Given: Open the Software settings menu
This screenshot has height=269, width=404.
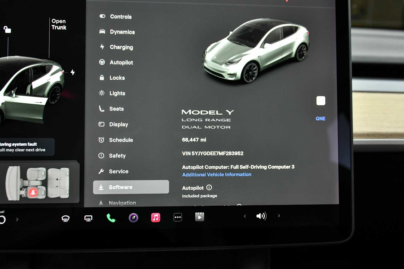Looking at the screenshot, I should click(x=131, y=187).
